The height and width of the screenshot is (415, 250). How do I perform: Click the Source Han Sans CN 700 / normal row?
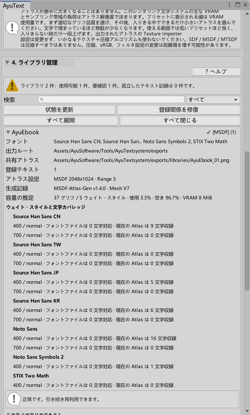93,235
